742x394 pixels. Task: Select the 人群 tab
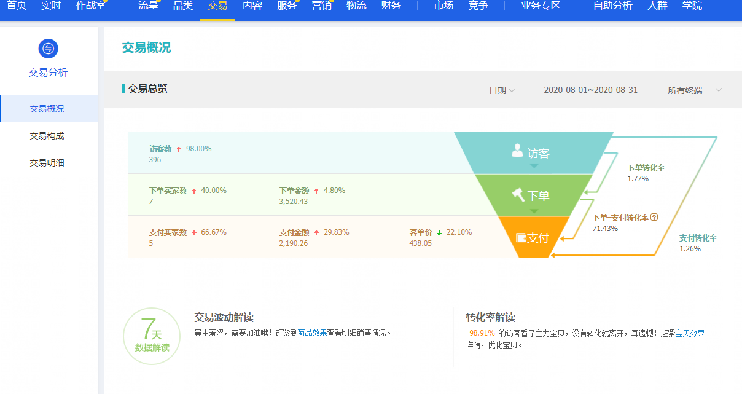coord(657,6)
